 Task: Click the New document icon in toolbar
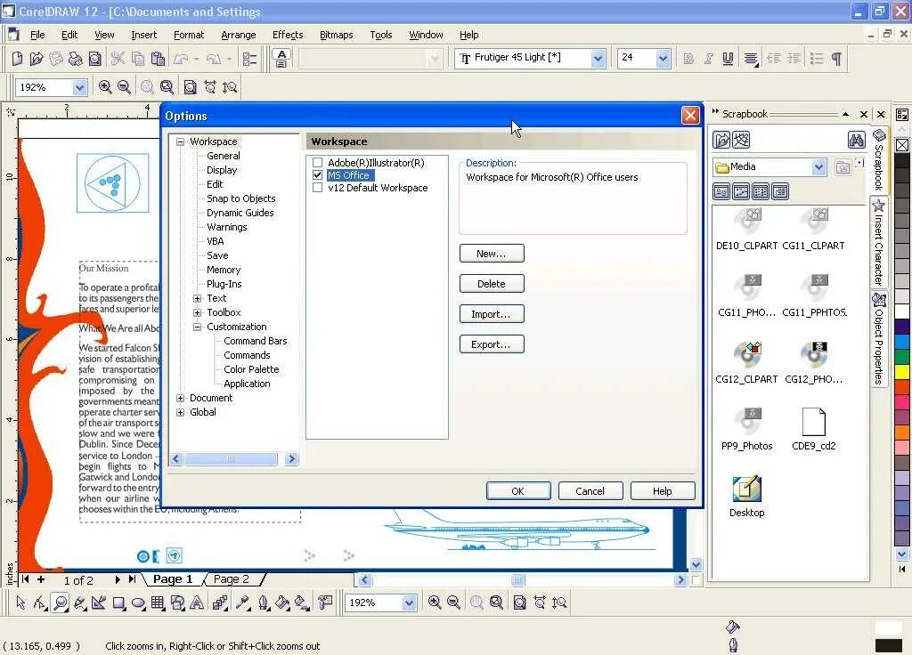point(17,58)
